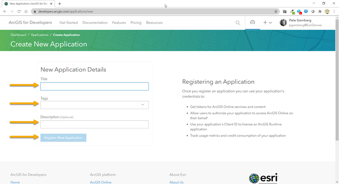Click the Register New Application button
The height and width of the screenshot is (184, 339).
64,137
